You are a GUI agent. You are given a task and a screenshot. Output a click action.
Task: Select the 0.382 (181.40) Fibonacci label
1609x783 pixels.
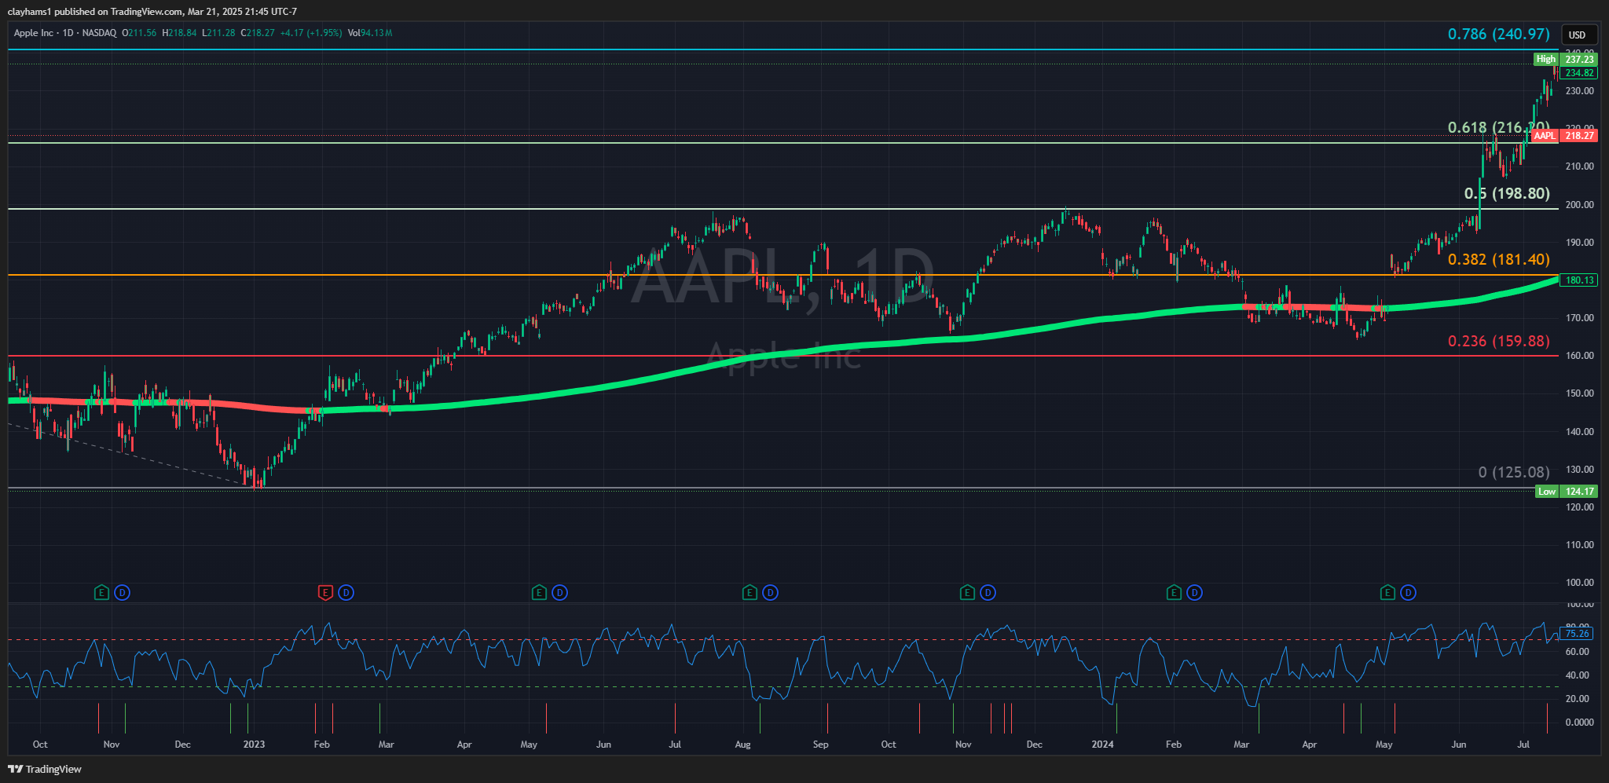[x=1498, y=259]
